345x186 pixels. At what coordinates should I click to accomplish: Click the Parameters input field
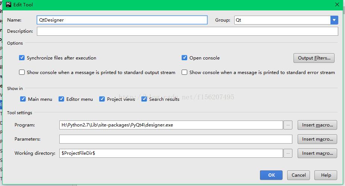[176, 139]
